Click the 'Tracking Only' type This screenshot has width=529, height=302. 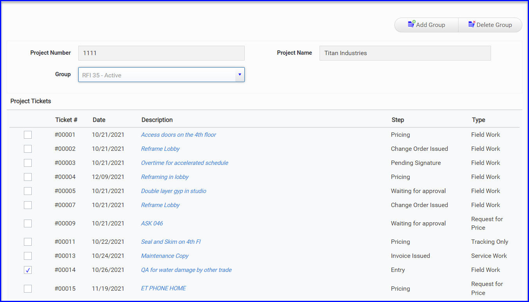490,242
